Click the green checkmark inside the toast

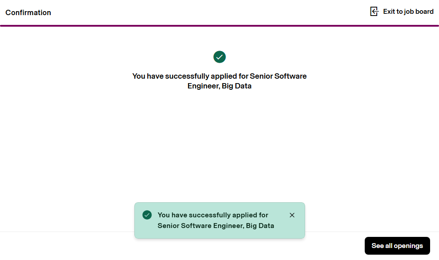tap(147, 215)
